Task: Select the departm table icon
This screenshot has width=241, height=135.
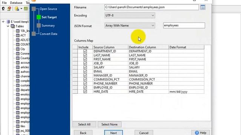Action: click(x=18, y=90)
